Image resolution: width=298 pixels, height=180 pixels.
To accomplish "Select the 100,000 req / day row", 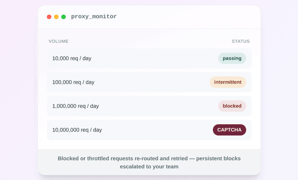I will (149, 82).
